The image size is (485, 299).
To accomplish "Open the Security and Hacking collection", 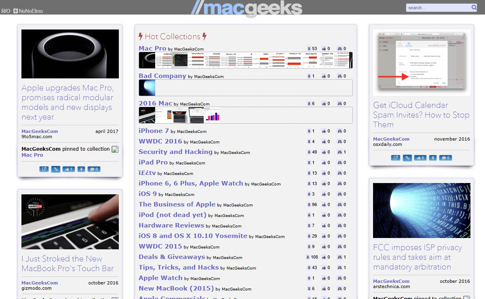I will [x=175, y=152].
